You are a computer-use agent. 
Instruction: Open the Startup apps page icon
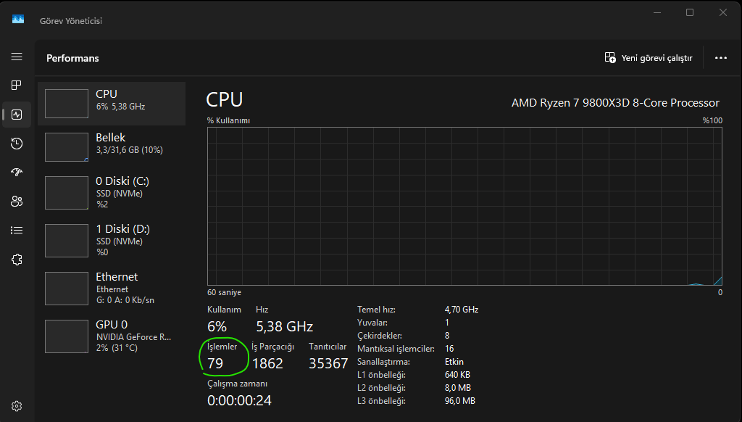(17, 173)
